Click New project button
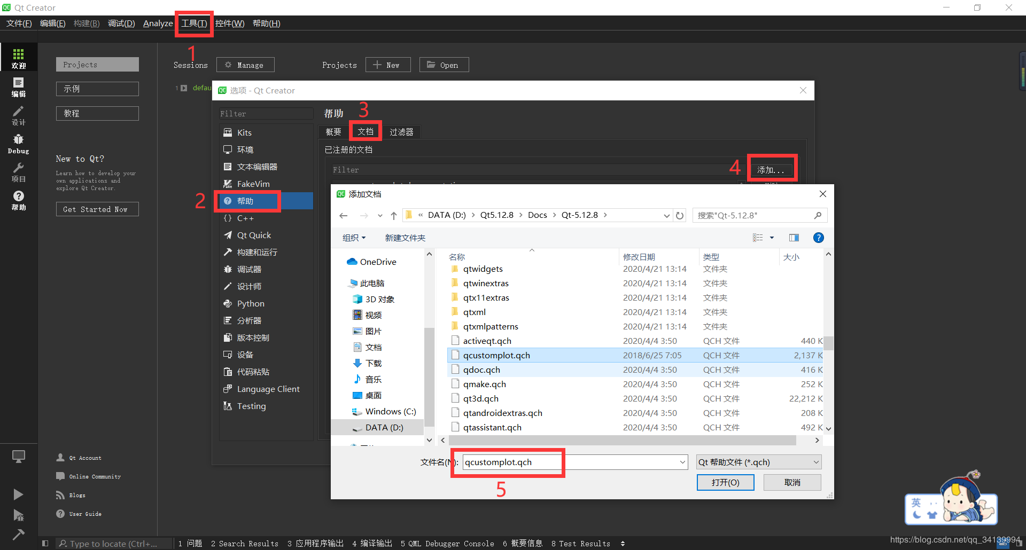 [388, 65]
